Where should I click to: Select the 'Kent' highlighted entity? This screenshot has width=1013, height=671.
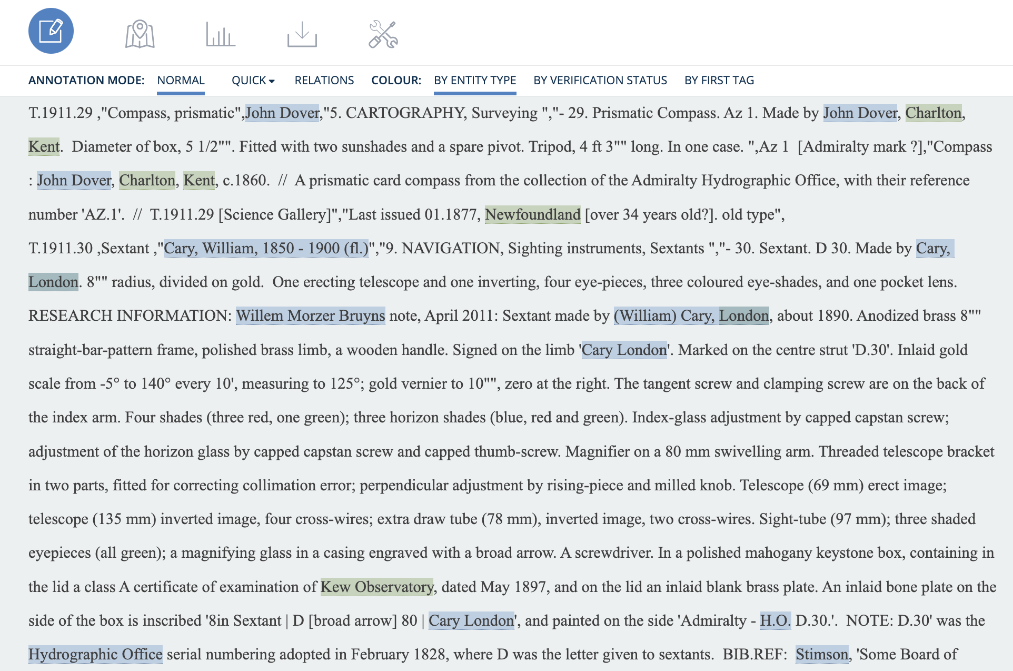tap(44, 146)
